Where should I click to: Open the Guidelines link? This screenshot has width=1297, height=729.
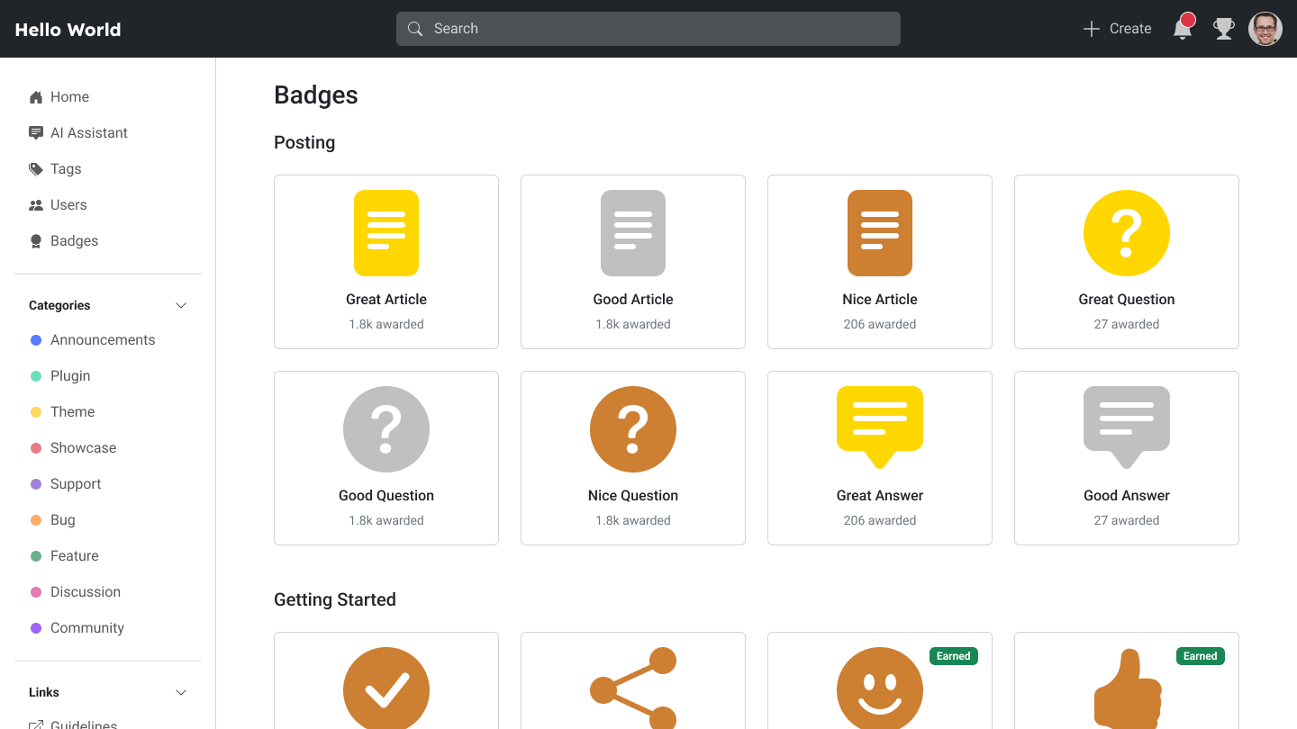85,724
